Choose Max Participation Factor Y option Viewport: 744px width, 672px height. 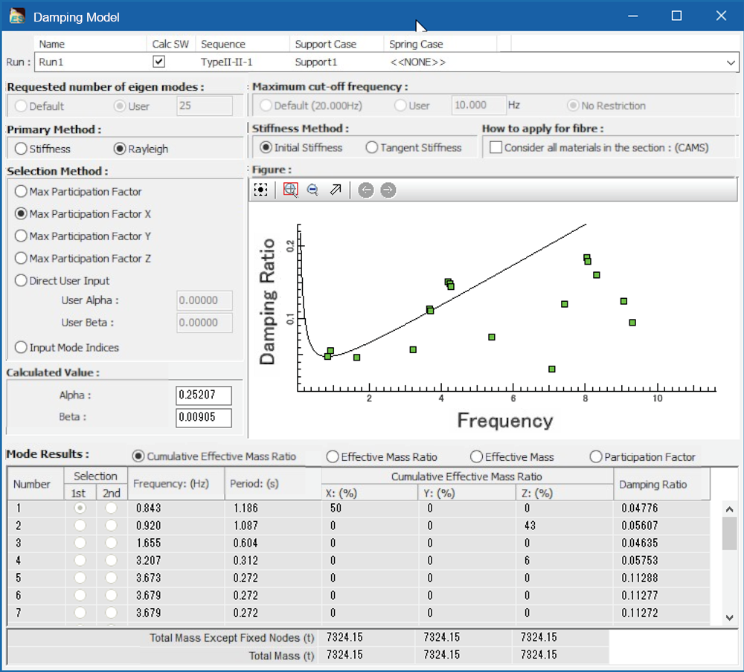(x=20, y=236)
